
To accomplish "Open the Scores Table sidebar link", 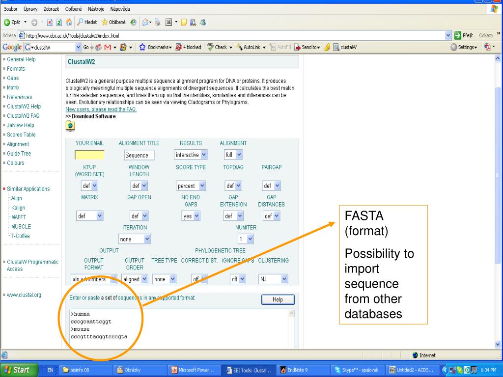I will pos(21,135).
